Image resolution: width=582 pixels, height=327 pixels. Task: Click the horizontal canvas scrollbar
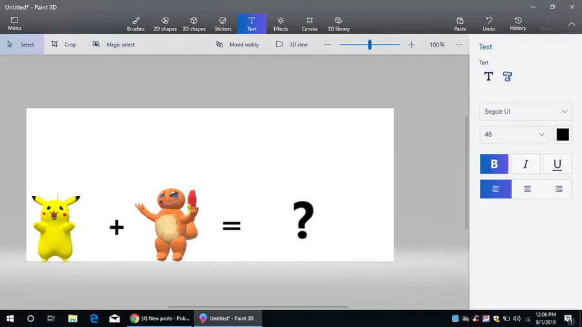coord(258,307)
